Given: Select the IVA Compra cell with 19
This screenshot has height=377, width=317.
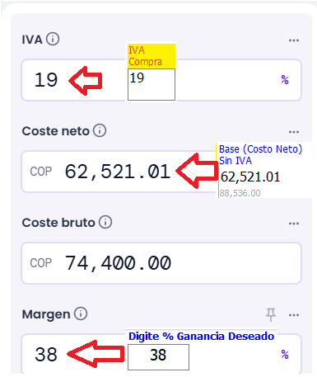Looking at the screenshot, I should click(152, 84).
